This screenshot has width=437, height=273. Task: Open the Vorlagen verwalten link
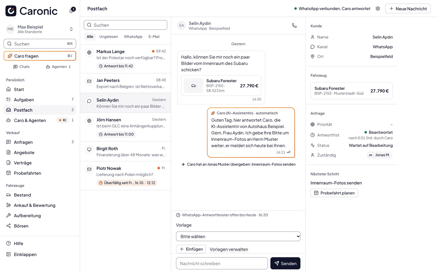pos(229,249)
